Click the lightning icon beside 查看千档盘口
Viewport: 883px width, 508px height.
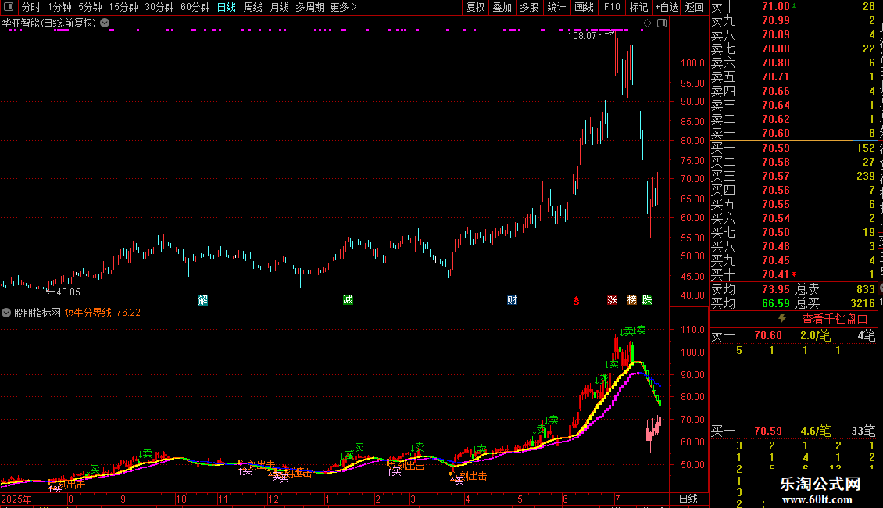[782, 319]
